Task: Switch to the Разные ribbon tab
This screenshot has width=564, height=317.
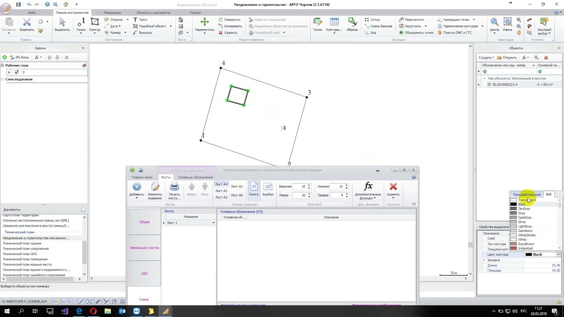Action: [195, 12]
